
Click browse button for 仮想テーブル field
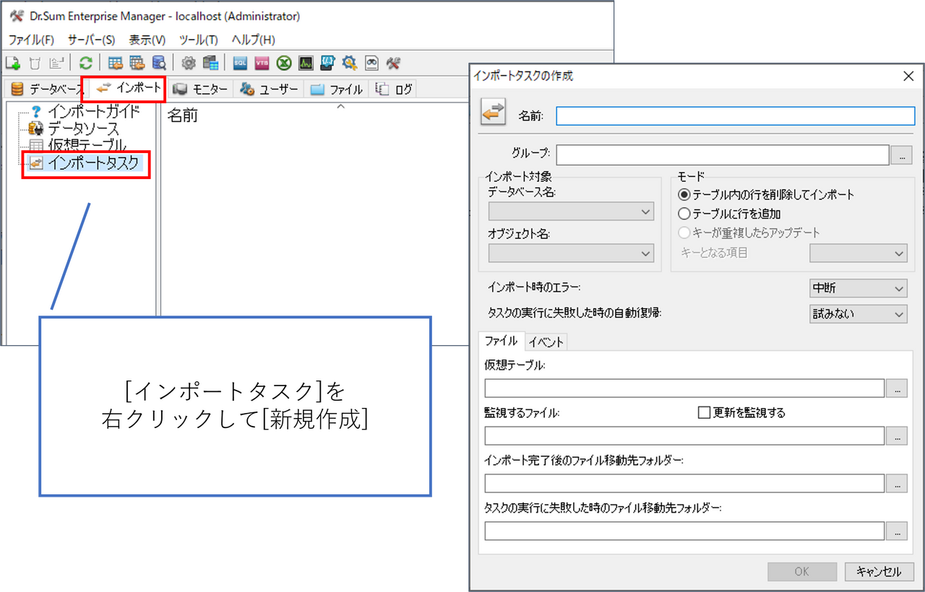[897, 388]
